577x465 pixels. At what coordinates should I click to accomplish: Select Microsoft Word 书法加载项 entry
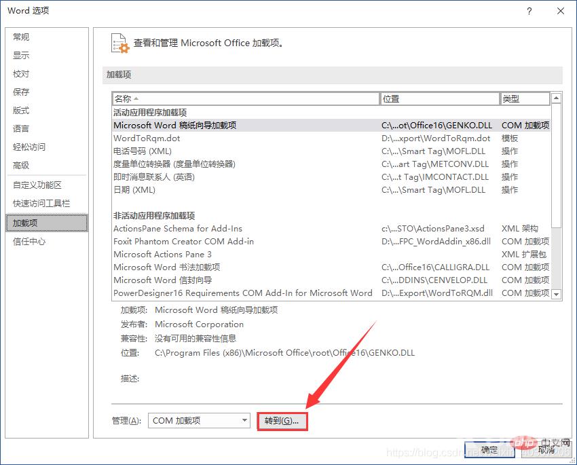click(166, 267)
